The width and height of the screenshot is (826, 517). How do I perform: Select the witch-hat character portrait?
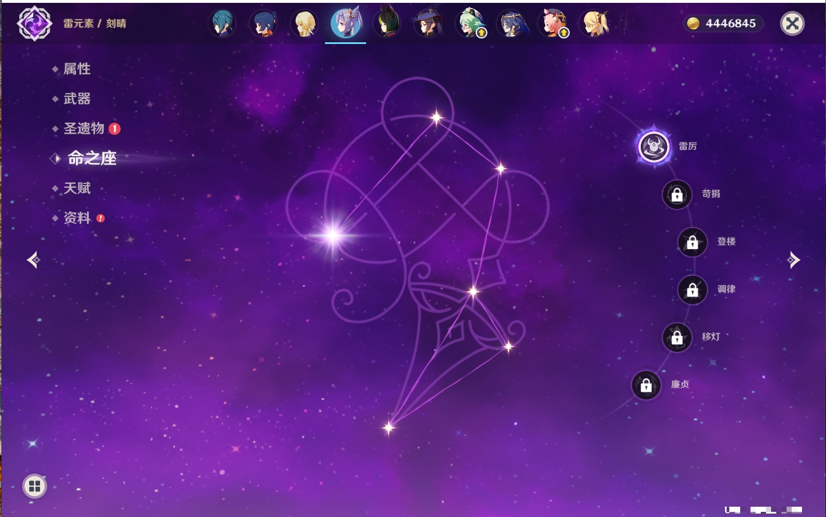click(x=428, y=24)
